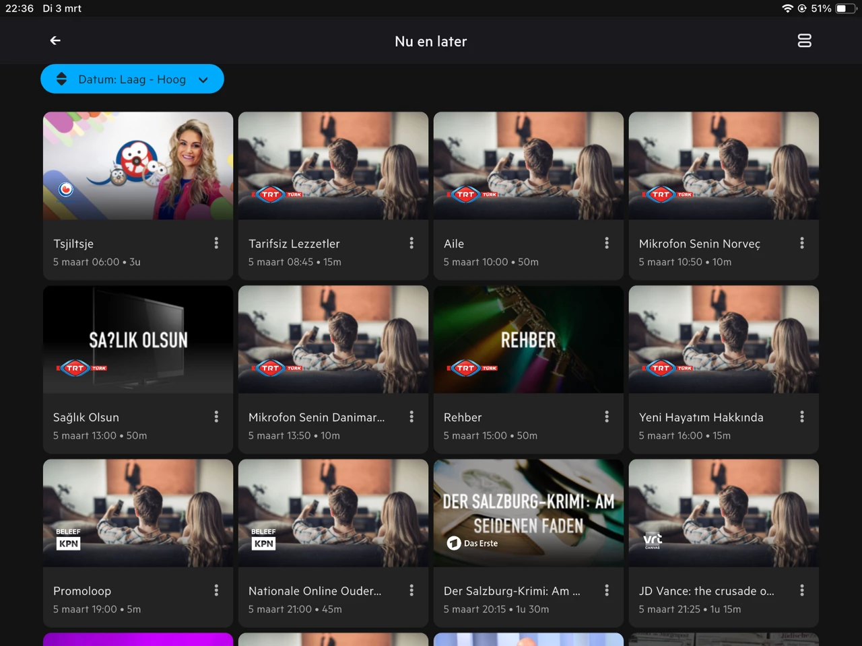862x646 pixels.
Task: Tap the battery indicator in status bar
Action: point(844,8)
